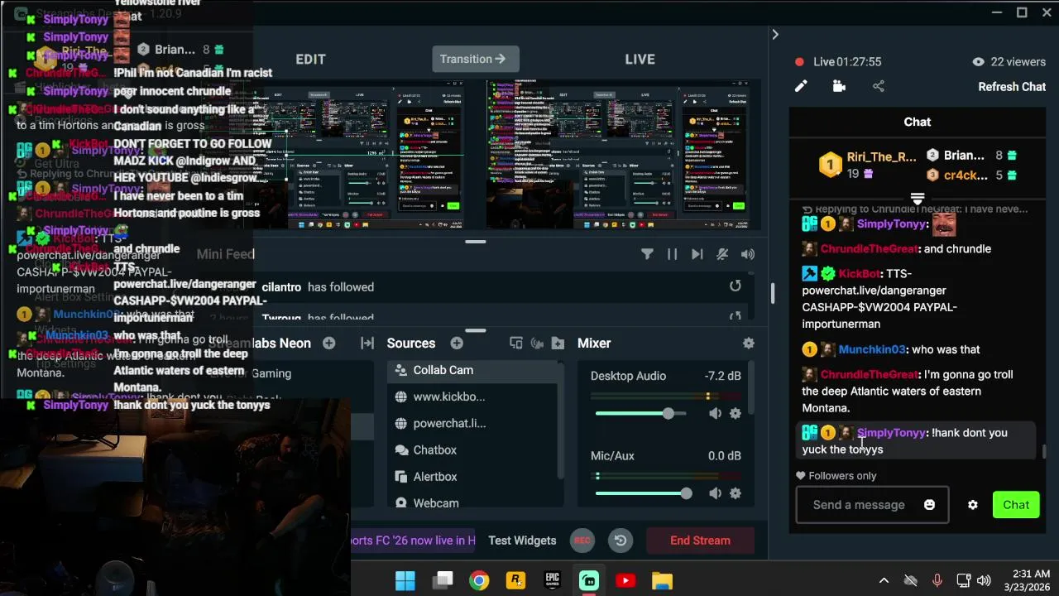This screenshot has width=1059, height=596.
Task: Open the scene transitions icon
Action: (367, 343)
